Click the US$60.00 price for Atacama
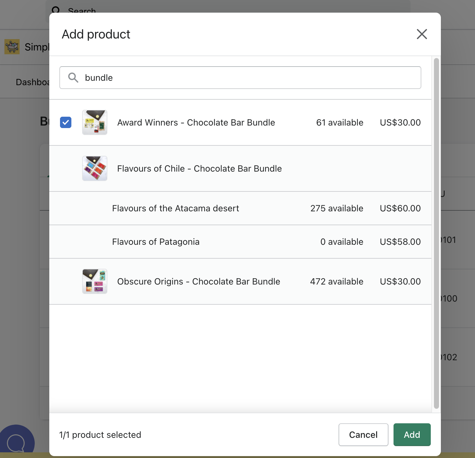 (400, 208)
